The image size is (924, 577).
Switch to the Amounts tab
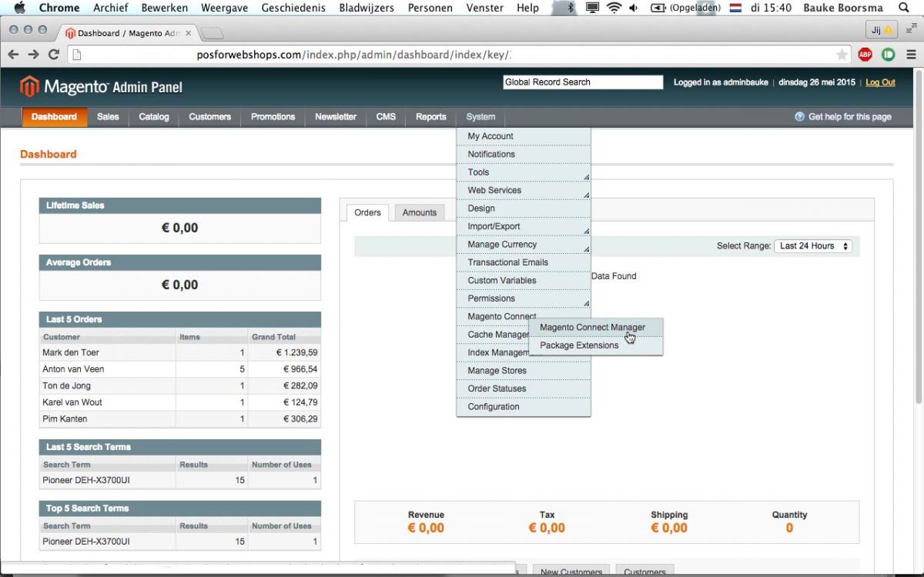420,213
